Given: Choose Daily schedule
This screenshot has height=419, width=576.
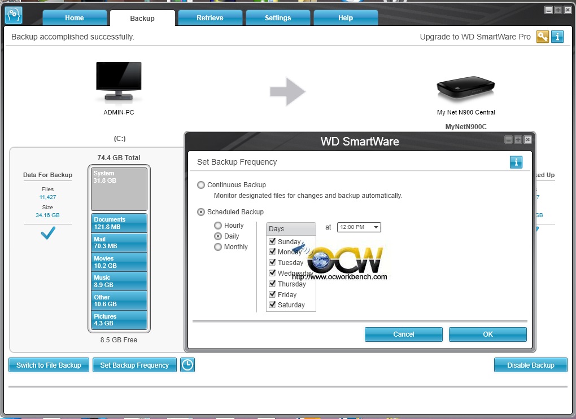Looking at the screenshot, I should (218, 236).
